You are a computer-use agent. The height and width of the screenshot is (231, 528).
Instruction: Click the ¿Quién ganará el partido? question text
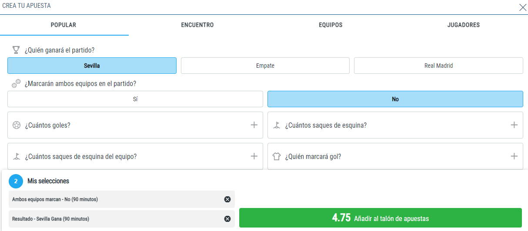pyautogui.click(x=60, y=50)
